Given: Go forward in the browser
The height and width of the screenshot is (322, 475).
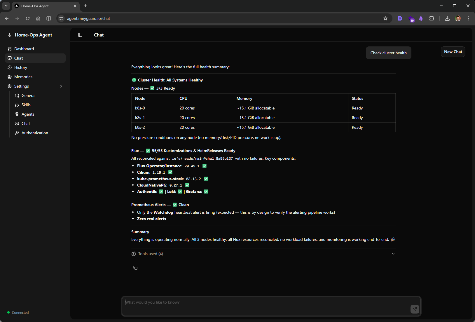Looking at the screenshot, I should [x=17, y=18].
